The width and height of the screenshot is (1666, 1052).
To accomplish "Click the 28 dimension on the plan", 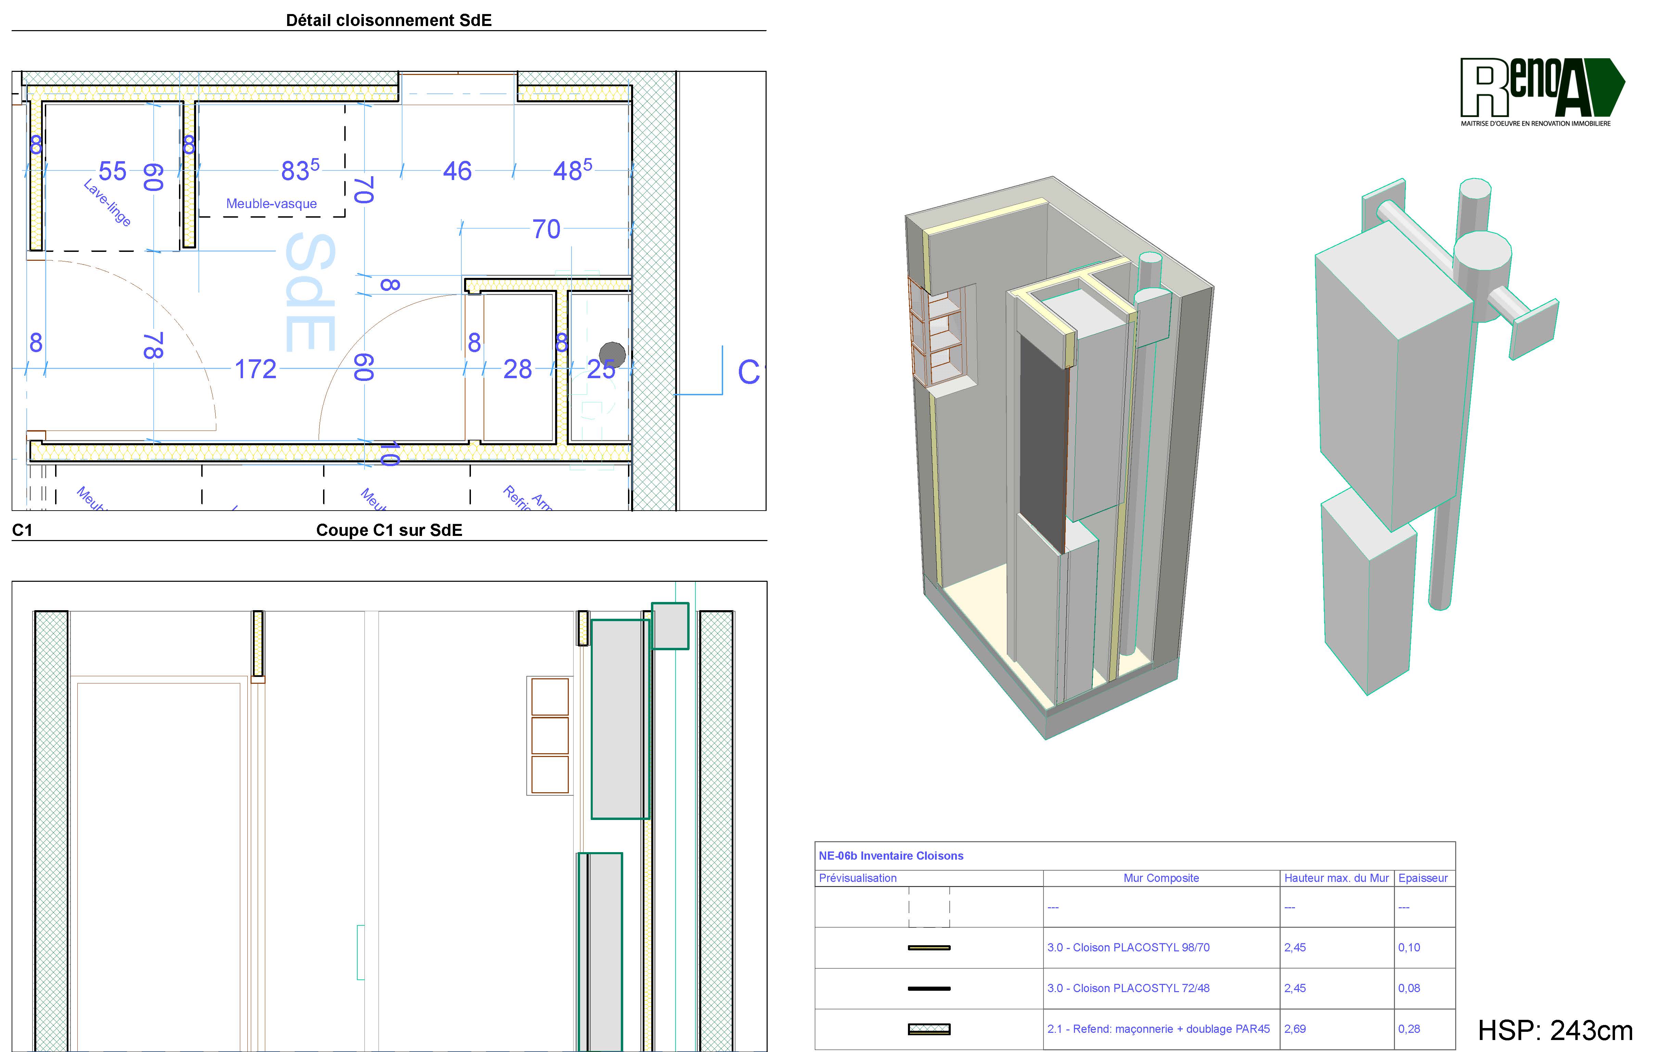I will 517,369.
